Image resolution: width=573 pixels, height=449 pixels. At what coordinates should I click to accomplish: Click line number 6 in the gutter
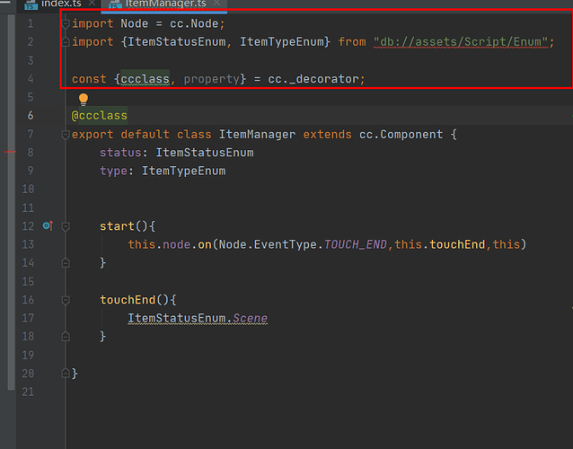tap(31, 116)
